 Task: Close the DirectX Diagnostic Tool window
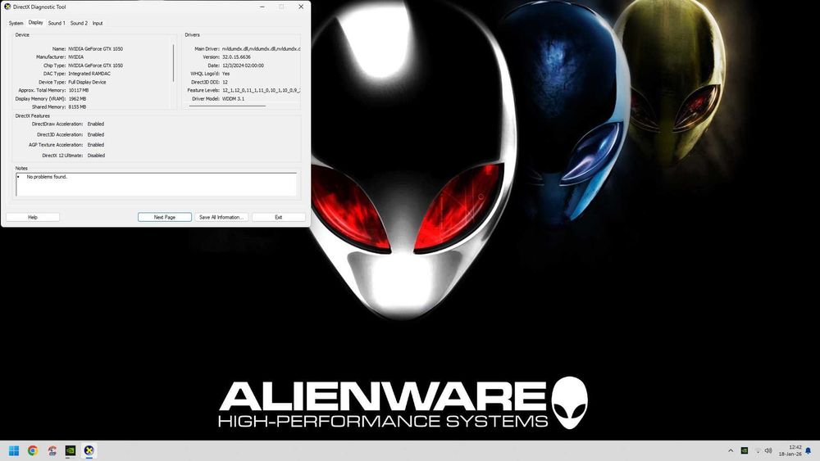[301, 7]
